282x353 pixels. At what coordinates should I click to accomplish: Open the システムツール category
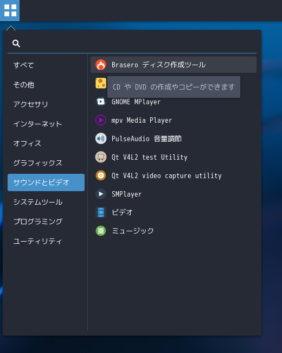46,202
